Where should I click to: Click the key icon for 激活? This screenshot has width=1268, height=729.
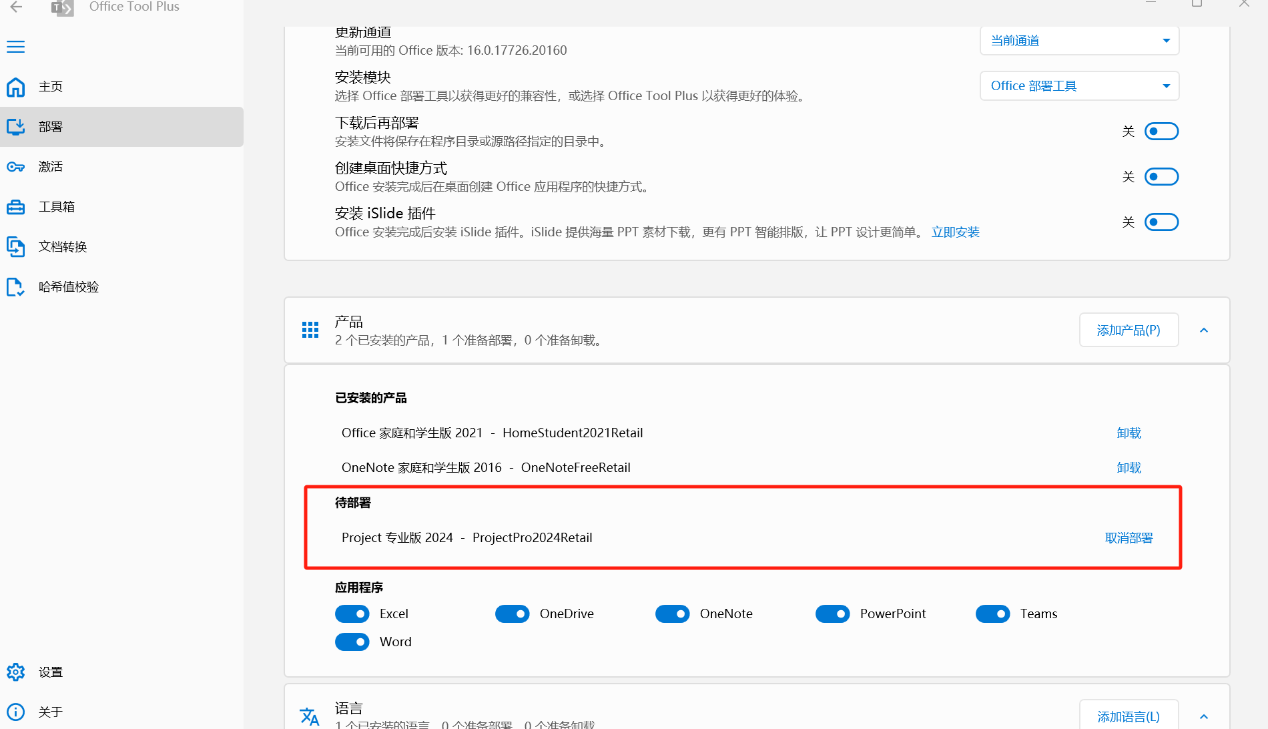coord(16,167)
